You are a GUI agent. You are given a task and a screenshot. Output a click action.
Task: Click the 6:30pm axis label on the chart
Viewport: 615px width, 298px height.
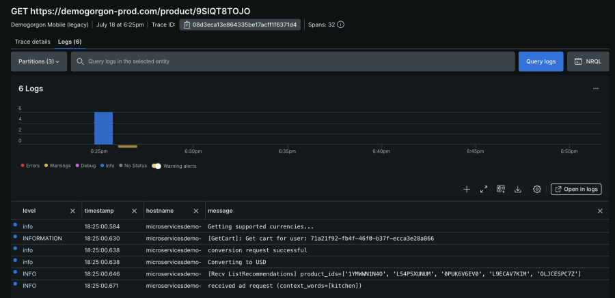pos(193,151)
